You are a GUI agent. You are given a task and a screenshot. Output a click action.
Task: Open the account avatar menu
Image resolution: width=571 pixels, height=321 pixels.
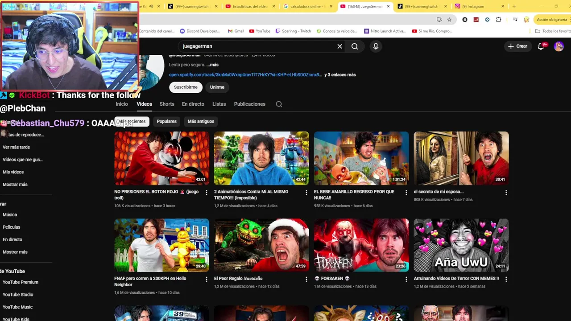[x=559, y=46]
